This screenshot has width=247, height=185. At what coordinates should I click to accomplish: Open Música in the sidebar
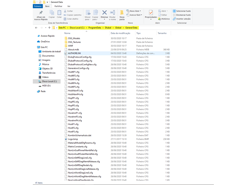pos(44,64)
